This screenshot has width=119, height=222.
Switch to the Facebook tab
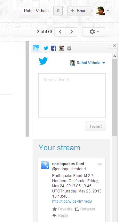53,48
